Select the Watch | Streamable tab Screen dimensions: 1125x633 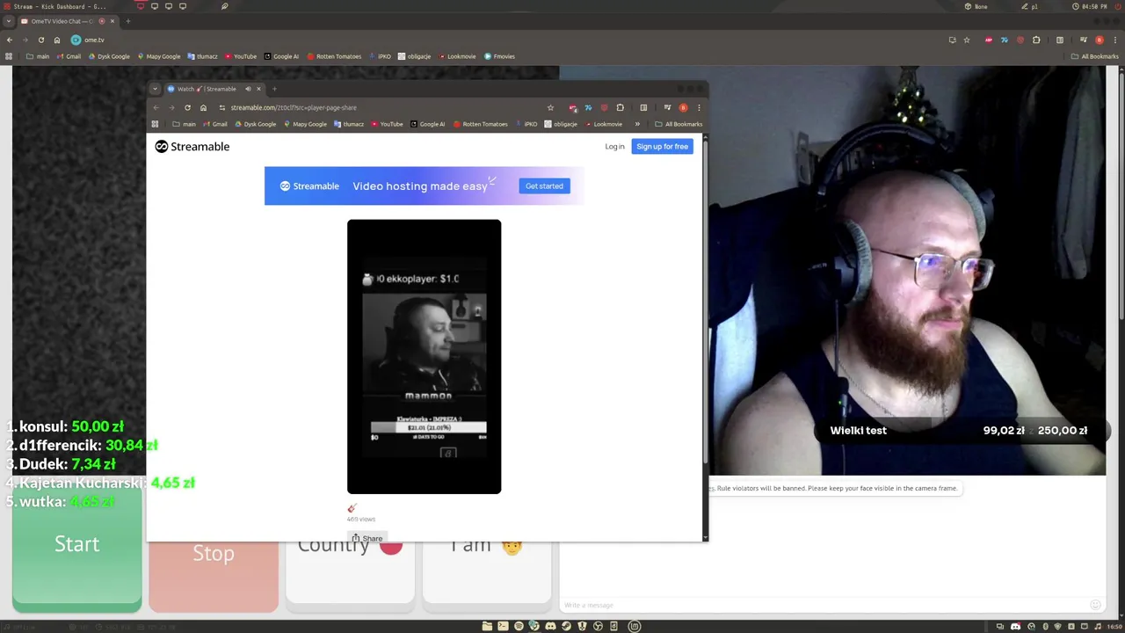pos(207,89)
